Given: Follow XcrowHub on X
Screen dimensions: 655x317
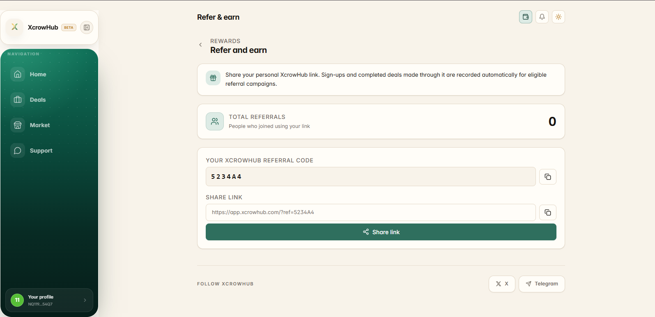Looking at the screenshot, I should pos(502,284).
